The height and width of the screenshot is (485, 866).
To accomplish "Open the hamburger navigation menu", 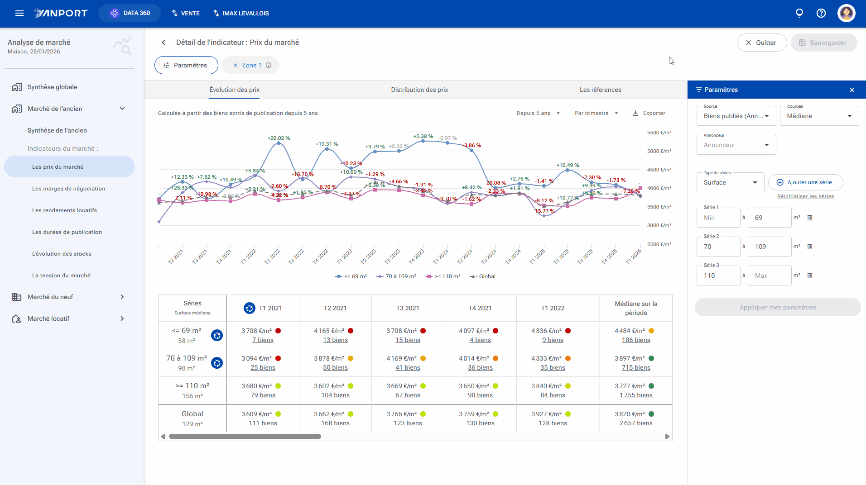I will 19,13.
